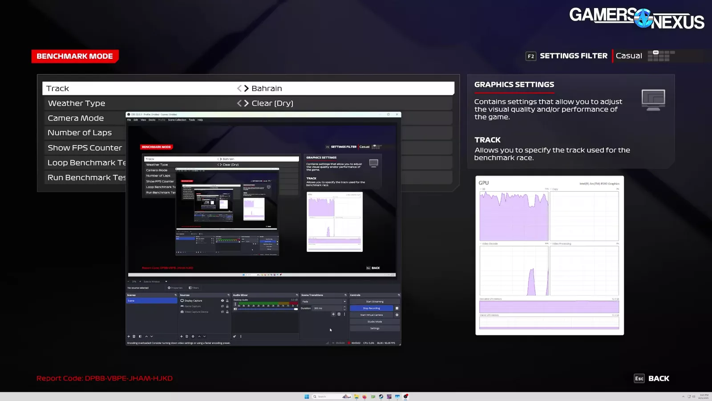Add a new source in Sources panel
This screenshot has height=401, width=712.
[181, 336]
